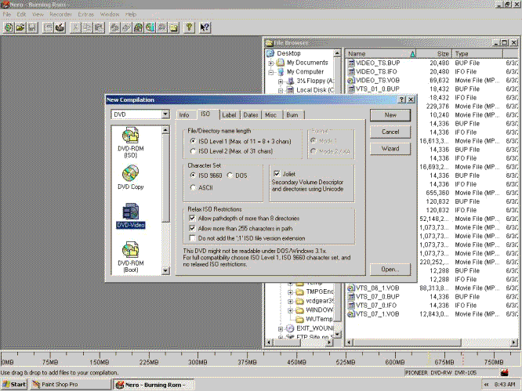This screenshot has width=522, height=391.
Task: Click the CD Info toolbar icon
Action: point(150,27)
